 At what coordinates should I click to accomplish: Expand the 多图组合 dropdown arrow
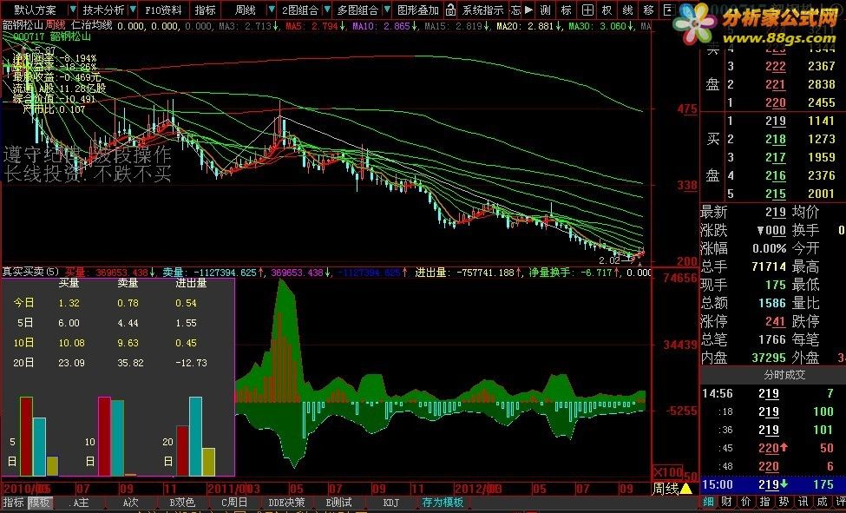tap(387, 10)
